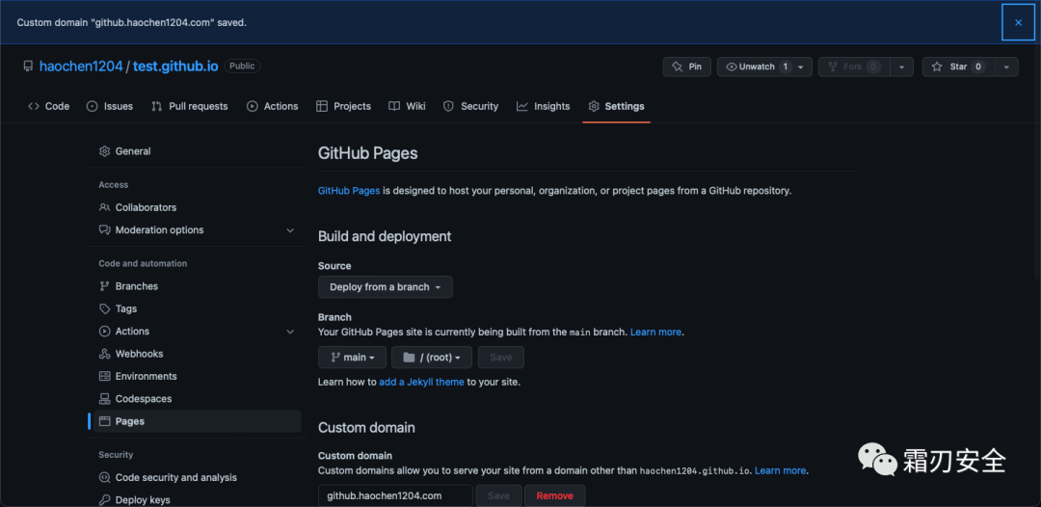The image size is (1041, 507).
Task: Click the tag icon beside Tags
Action: pyautogui.click(x=104, y=308)
